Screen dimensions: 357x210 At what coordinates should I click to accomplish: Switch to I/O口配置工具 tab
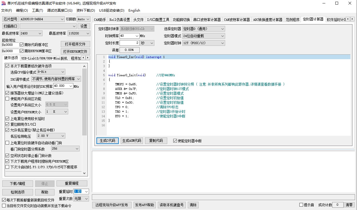click(x=158, y=20)
